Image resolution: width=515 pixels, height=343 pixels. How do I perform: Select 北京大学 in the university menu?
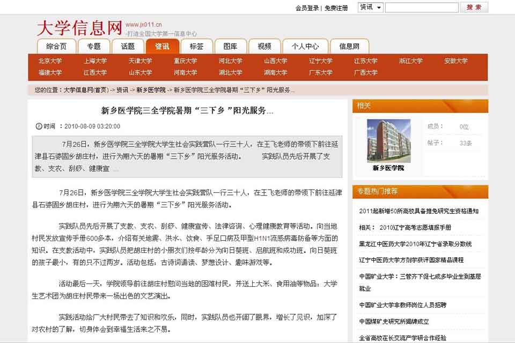pos(50,61)
